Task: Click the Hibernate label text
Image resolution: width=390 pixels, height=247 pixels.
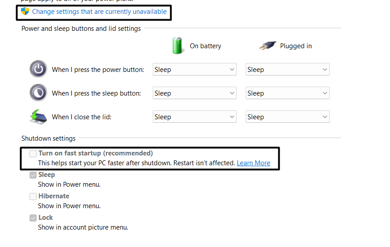Action: click(54, 196)
